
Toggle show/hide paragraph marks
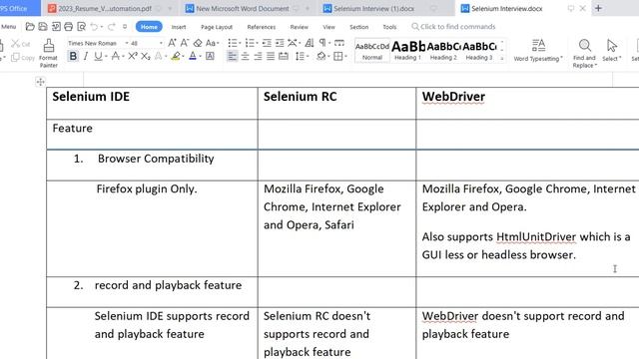322,43
